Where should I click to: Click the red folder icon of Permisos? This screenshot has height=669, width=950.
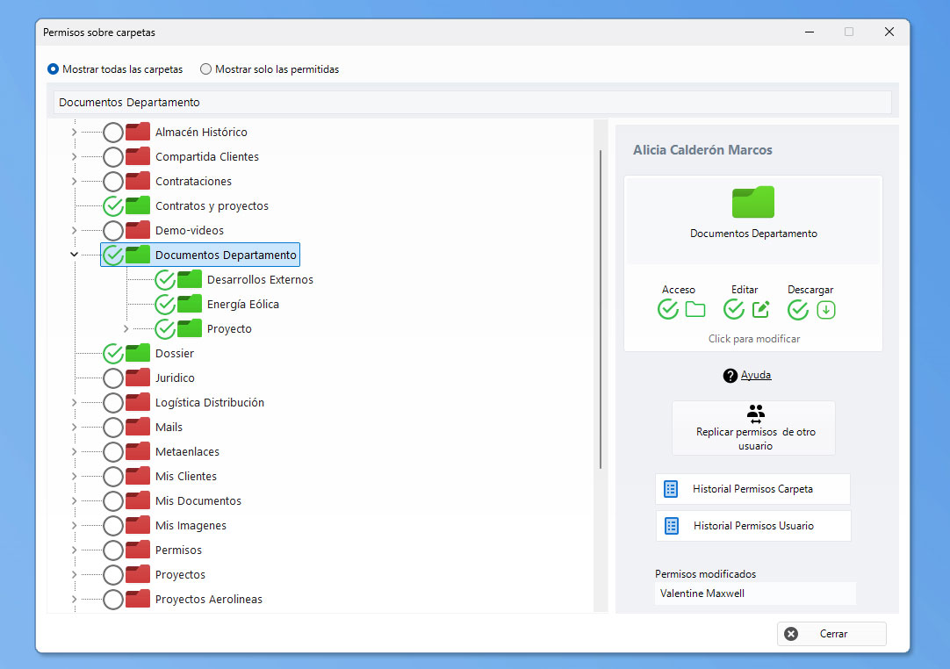pyautogui.click(x=138, y=550)
